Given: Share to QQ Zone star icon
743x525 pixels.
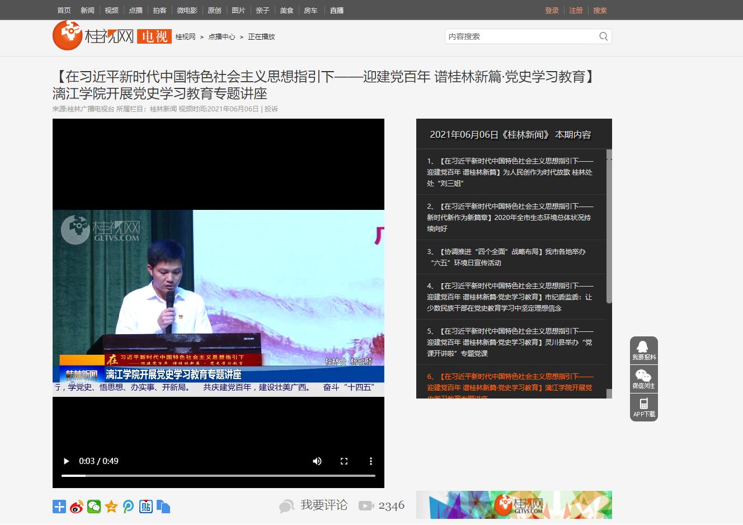Looking at the screenshot, I should coord(111,507).
